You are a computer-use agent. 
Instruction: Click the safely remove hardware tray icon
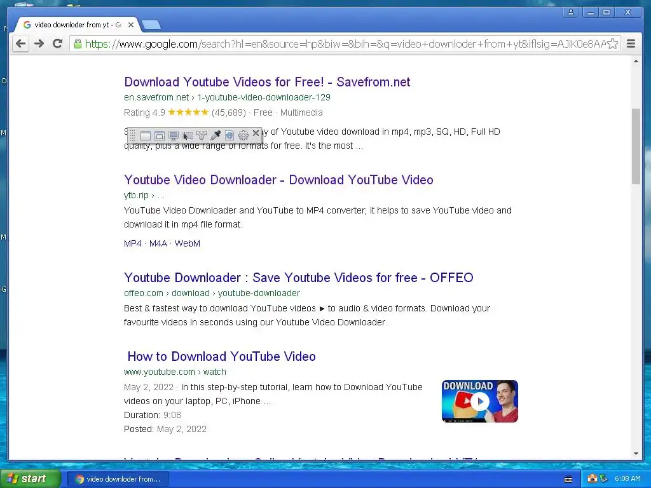pyautogui.click(x=604, y=479)
